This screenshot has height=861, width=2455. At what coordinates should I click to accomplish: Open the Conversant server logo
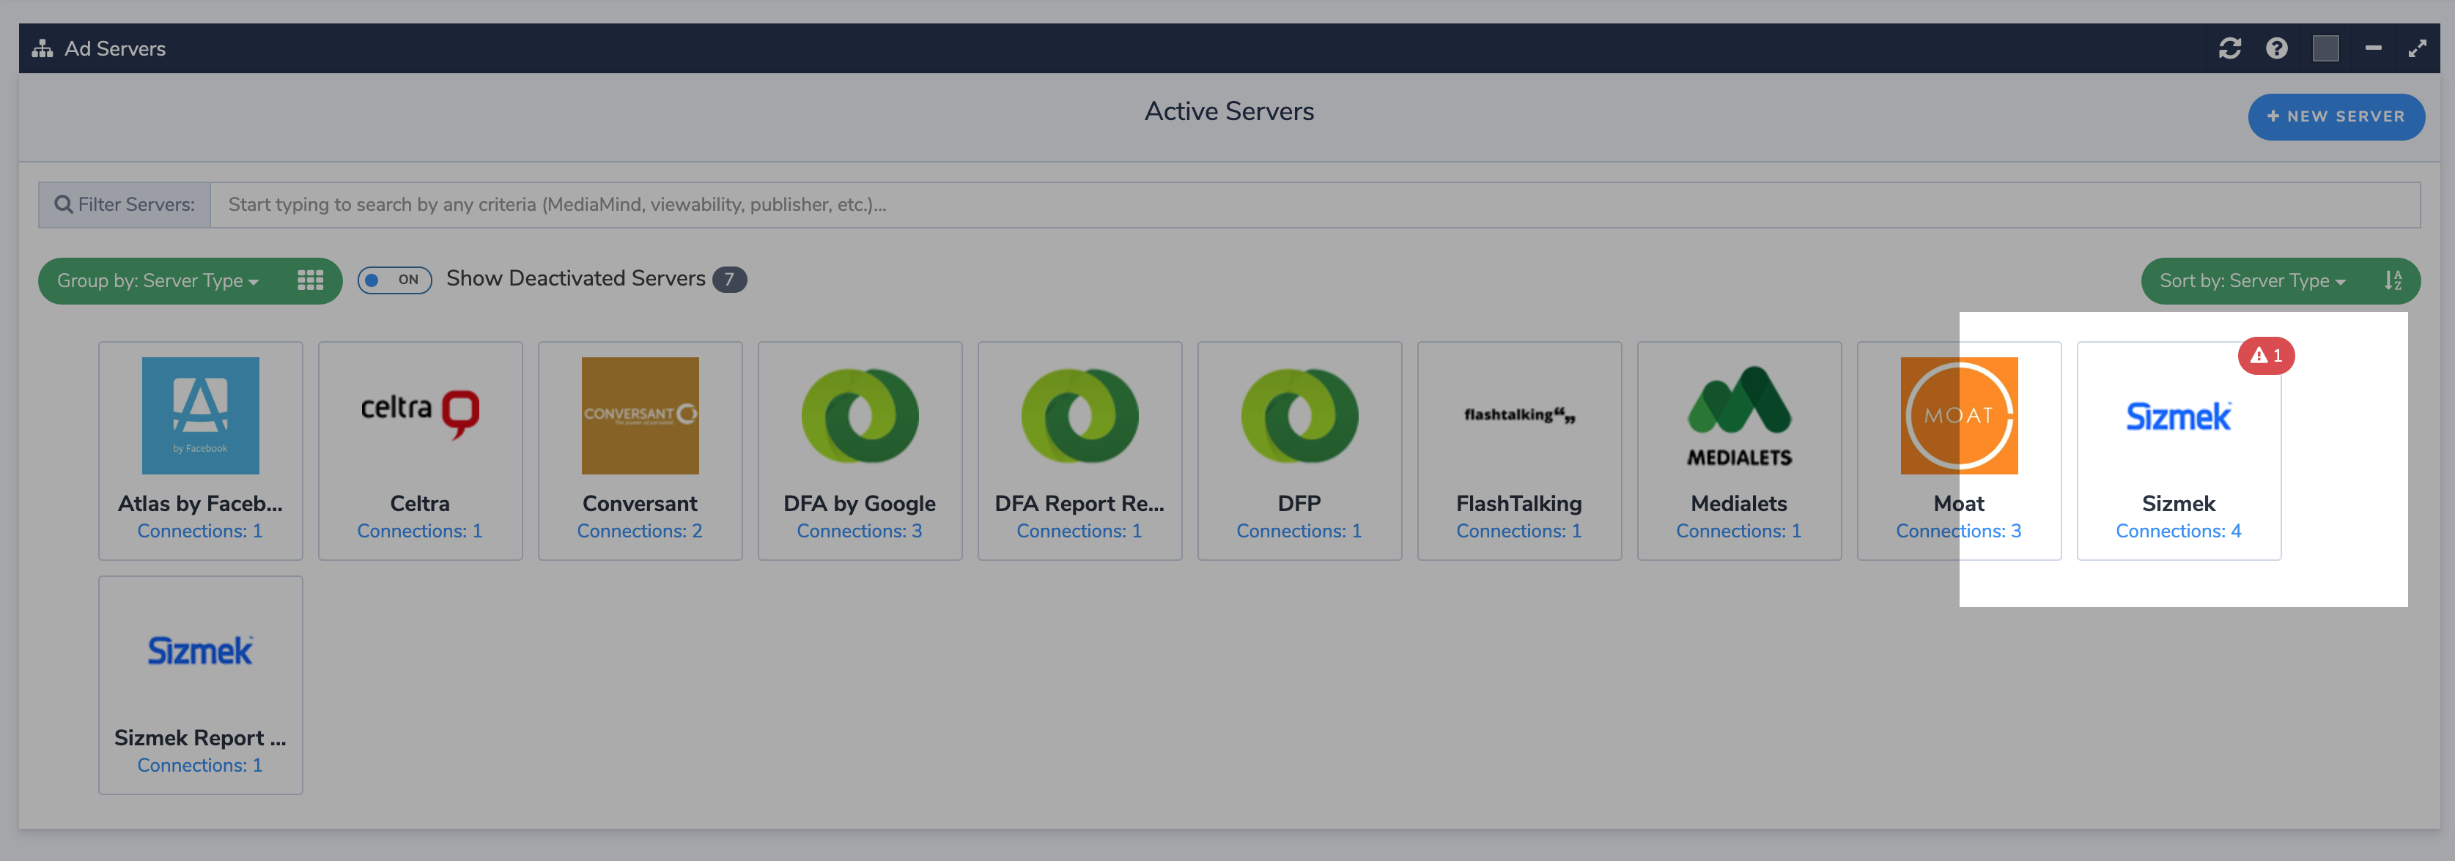coord(640,415)
